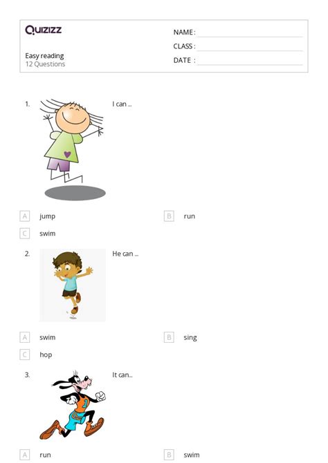Viewport: 328px width, 463px height.
Task: Click the hopping boy picture
Action: click(x=73, y=285)
